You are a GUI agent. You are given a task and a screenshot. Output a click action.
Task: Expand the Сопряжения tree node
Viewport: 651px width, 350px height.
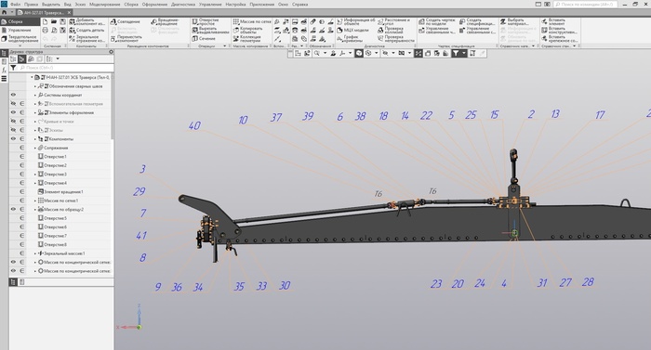(35, 148)
